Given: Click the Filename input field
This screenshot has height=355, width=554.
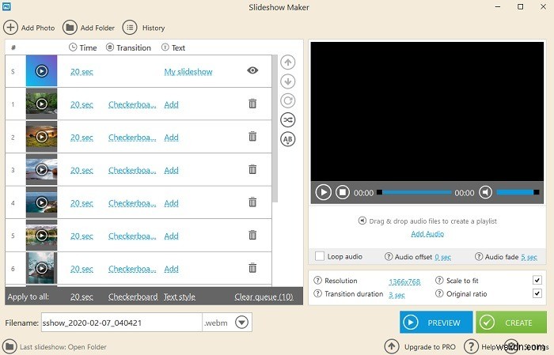Looking at the screenshot, I should pyautogui.click(x=122, y=323).
